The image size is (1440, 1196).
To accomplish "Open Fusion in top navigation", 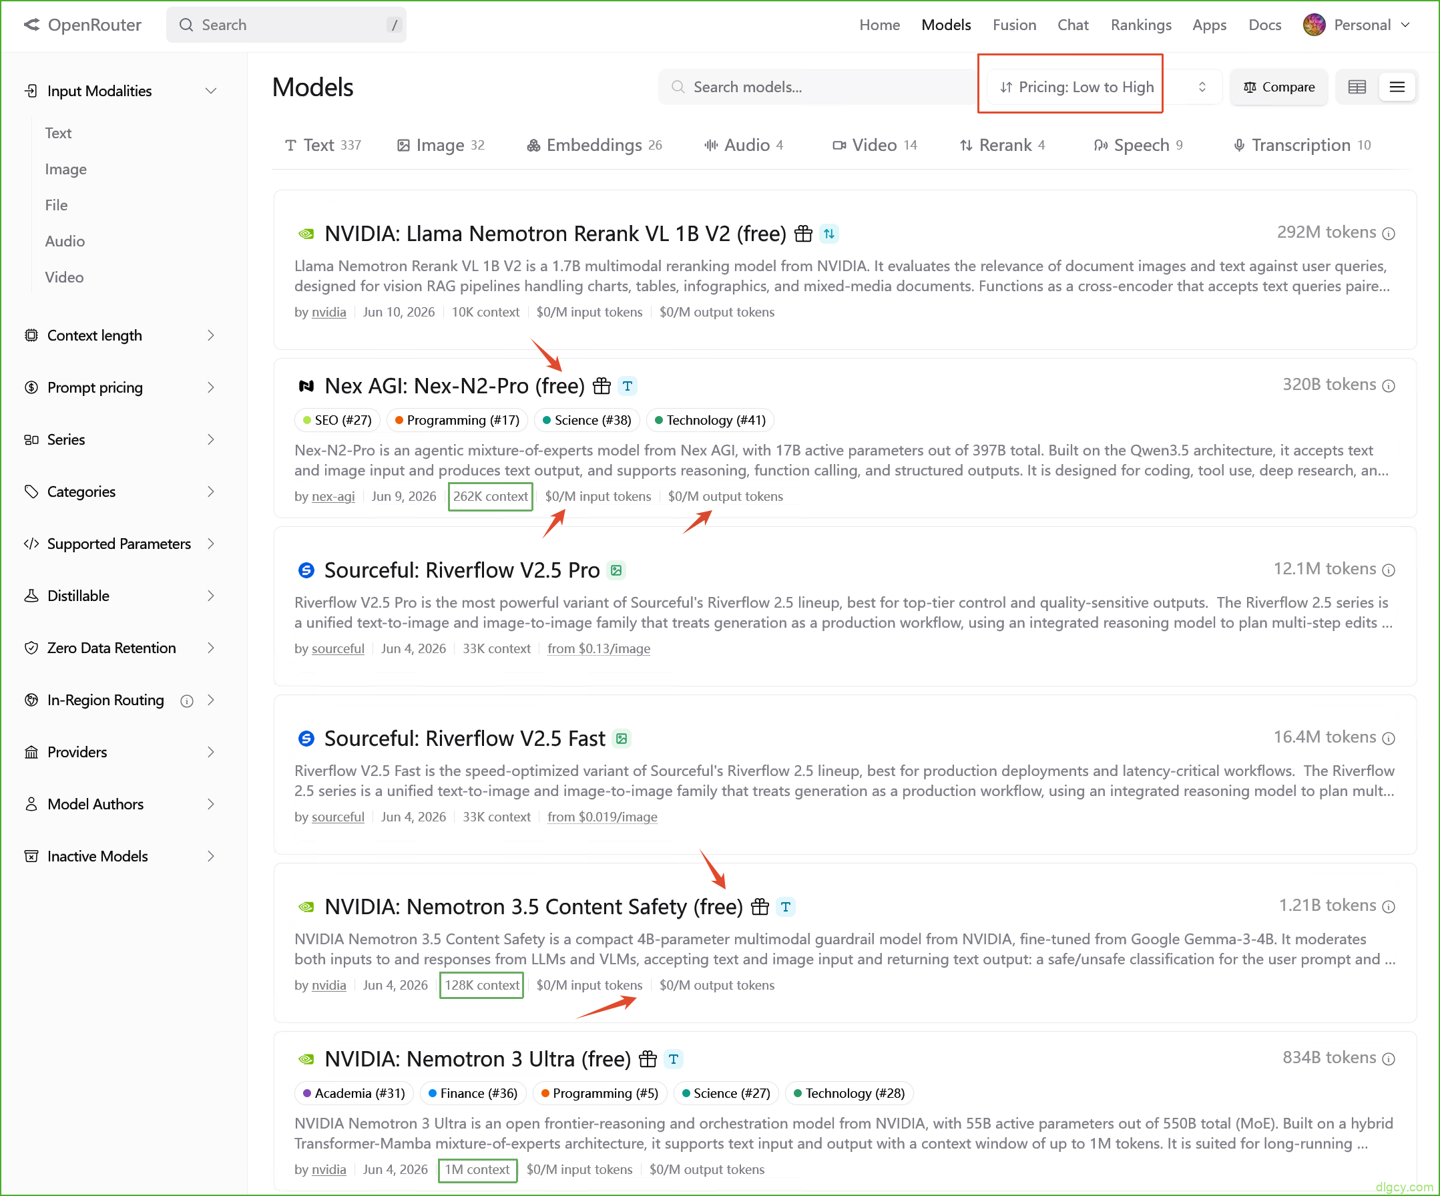I will (x=1014, y=25).
